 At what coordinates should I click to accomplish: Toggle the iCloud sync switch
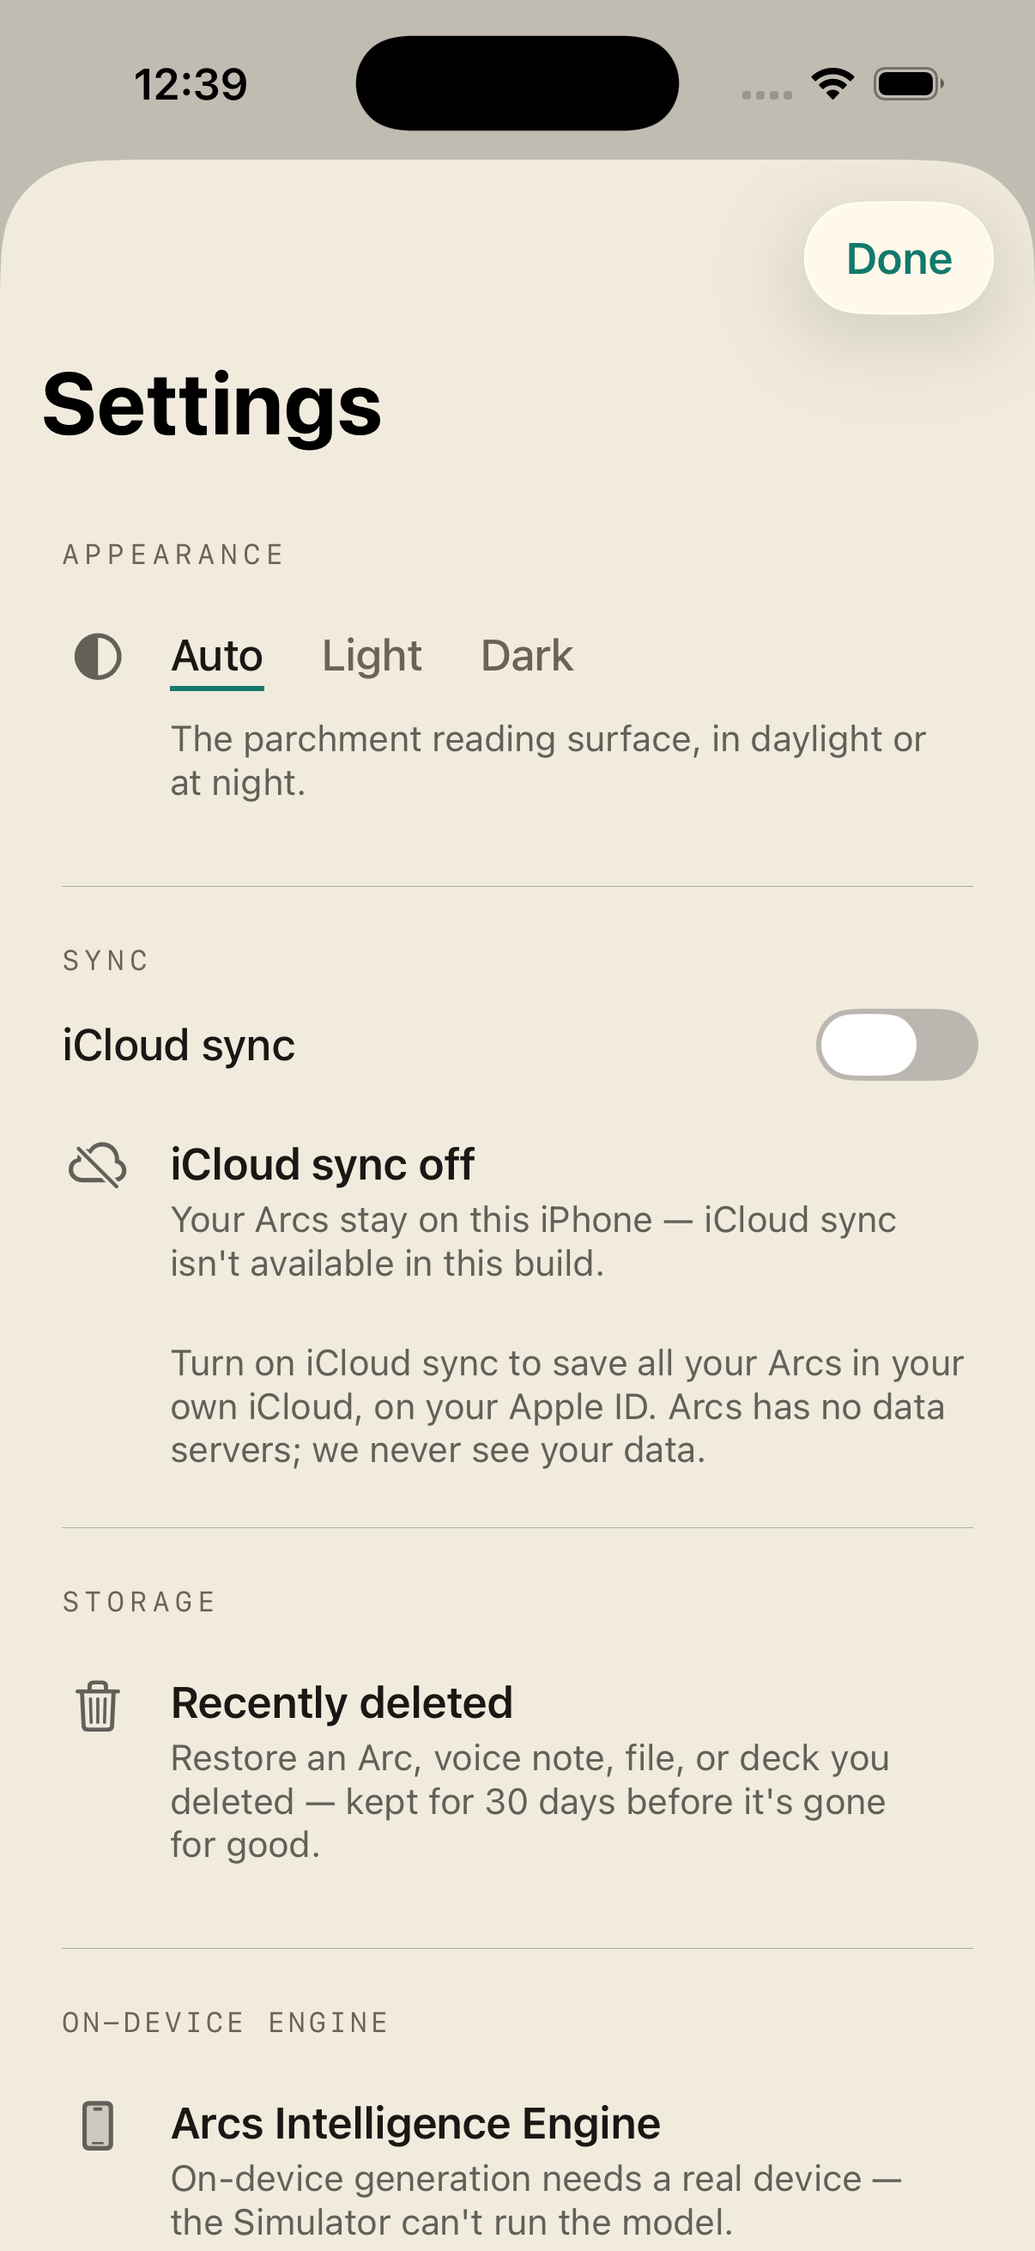(x=897, y=1045)
